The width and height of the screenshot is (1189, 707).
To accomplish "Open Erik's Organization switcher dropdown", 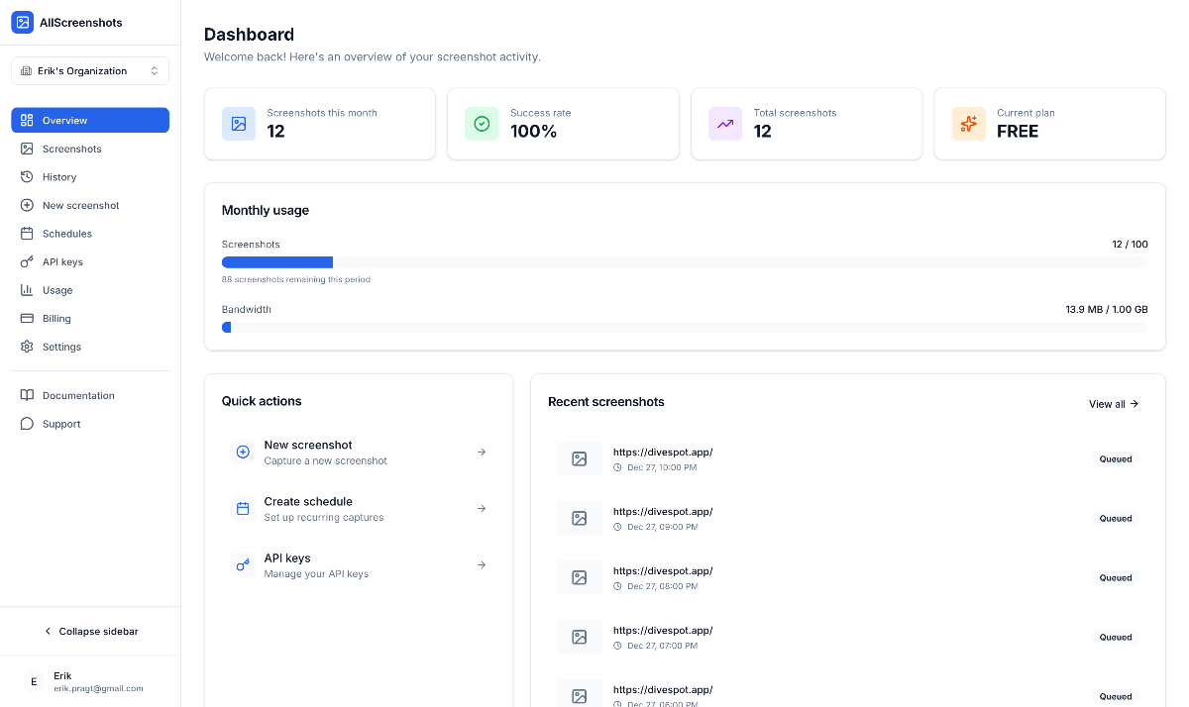I will [90, 71].
